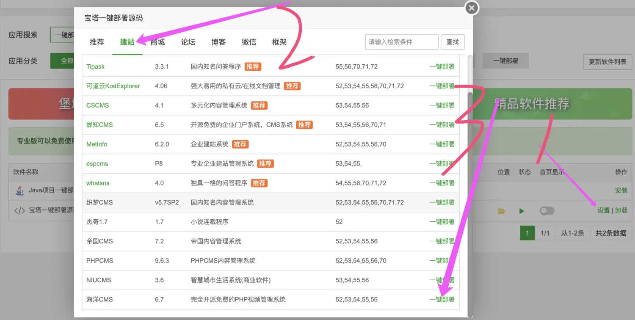The height and width of the screenshot is (320, 635).
Task: Click the code brackets icon beside 宝塔一键部署源
Action: (19, 210)
